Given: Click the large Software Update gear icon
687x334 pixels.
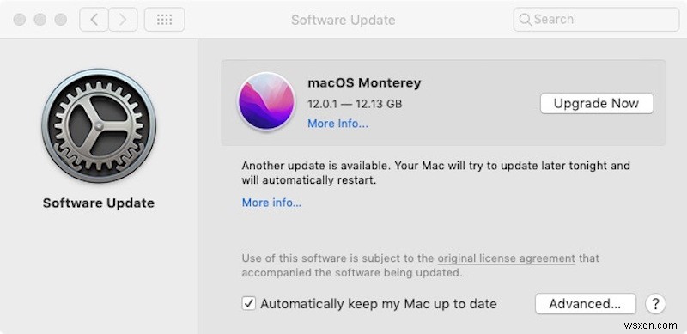Looking at the screenshot, I should (x=99, y=125).
